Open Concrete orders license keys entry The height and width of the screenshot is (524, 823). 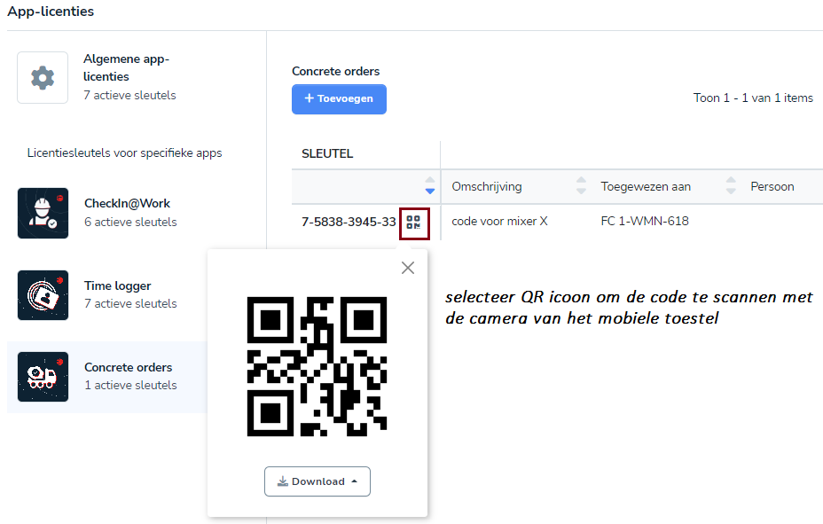(107, 377)
